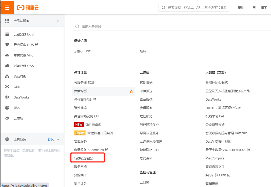This screenshot has width=271, height=187.
Task: Open 语音服务 link
Action: click(146, 100)
